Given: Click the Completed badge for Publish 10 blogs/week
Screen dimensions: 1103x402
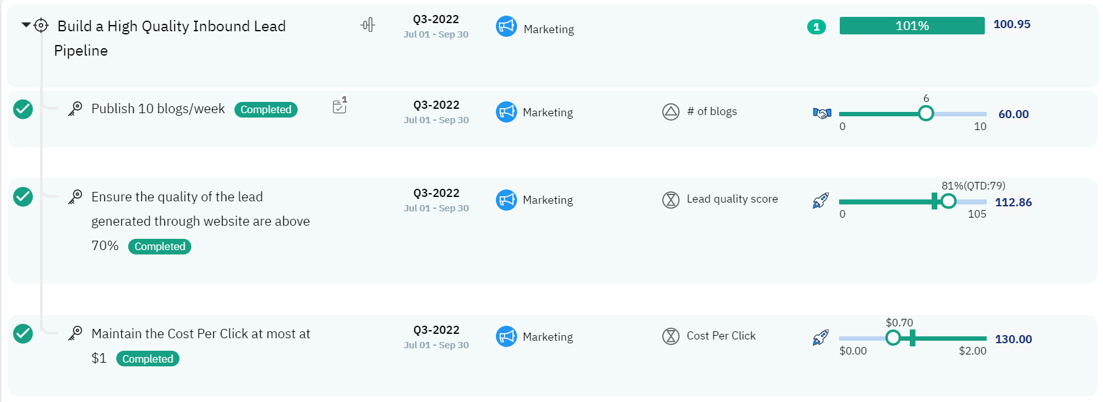Looking at the screenshot, I should tap(266, 109).
